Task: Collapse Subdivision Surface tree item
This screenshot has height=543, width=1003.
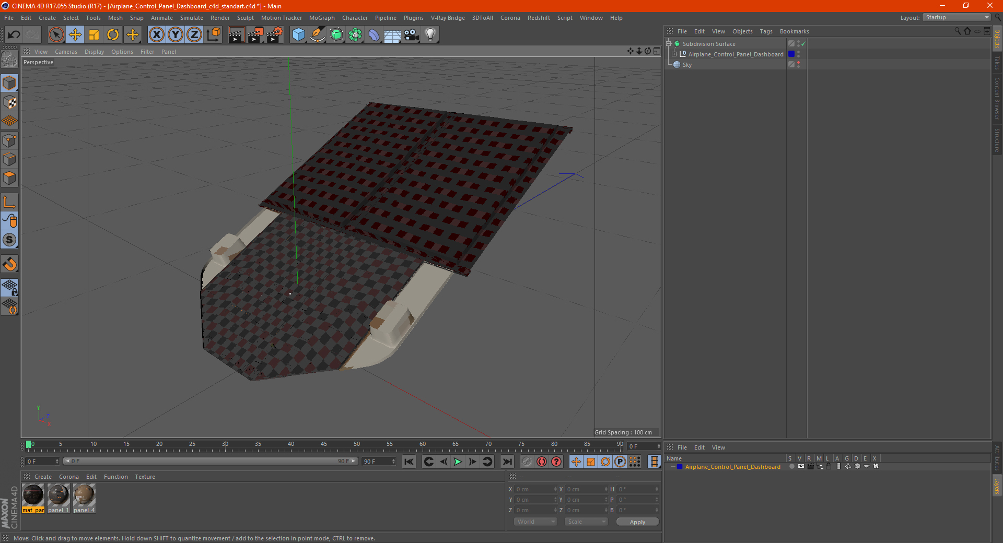Action: point(668,44)
